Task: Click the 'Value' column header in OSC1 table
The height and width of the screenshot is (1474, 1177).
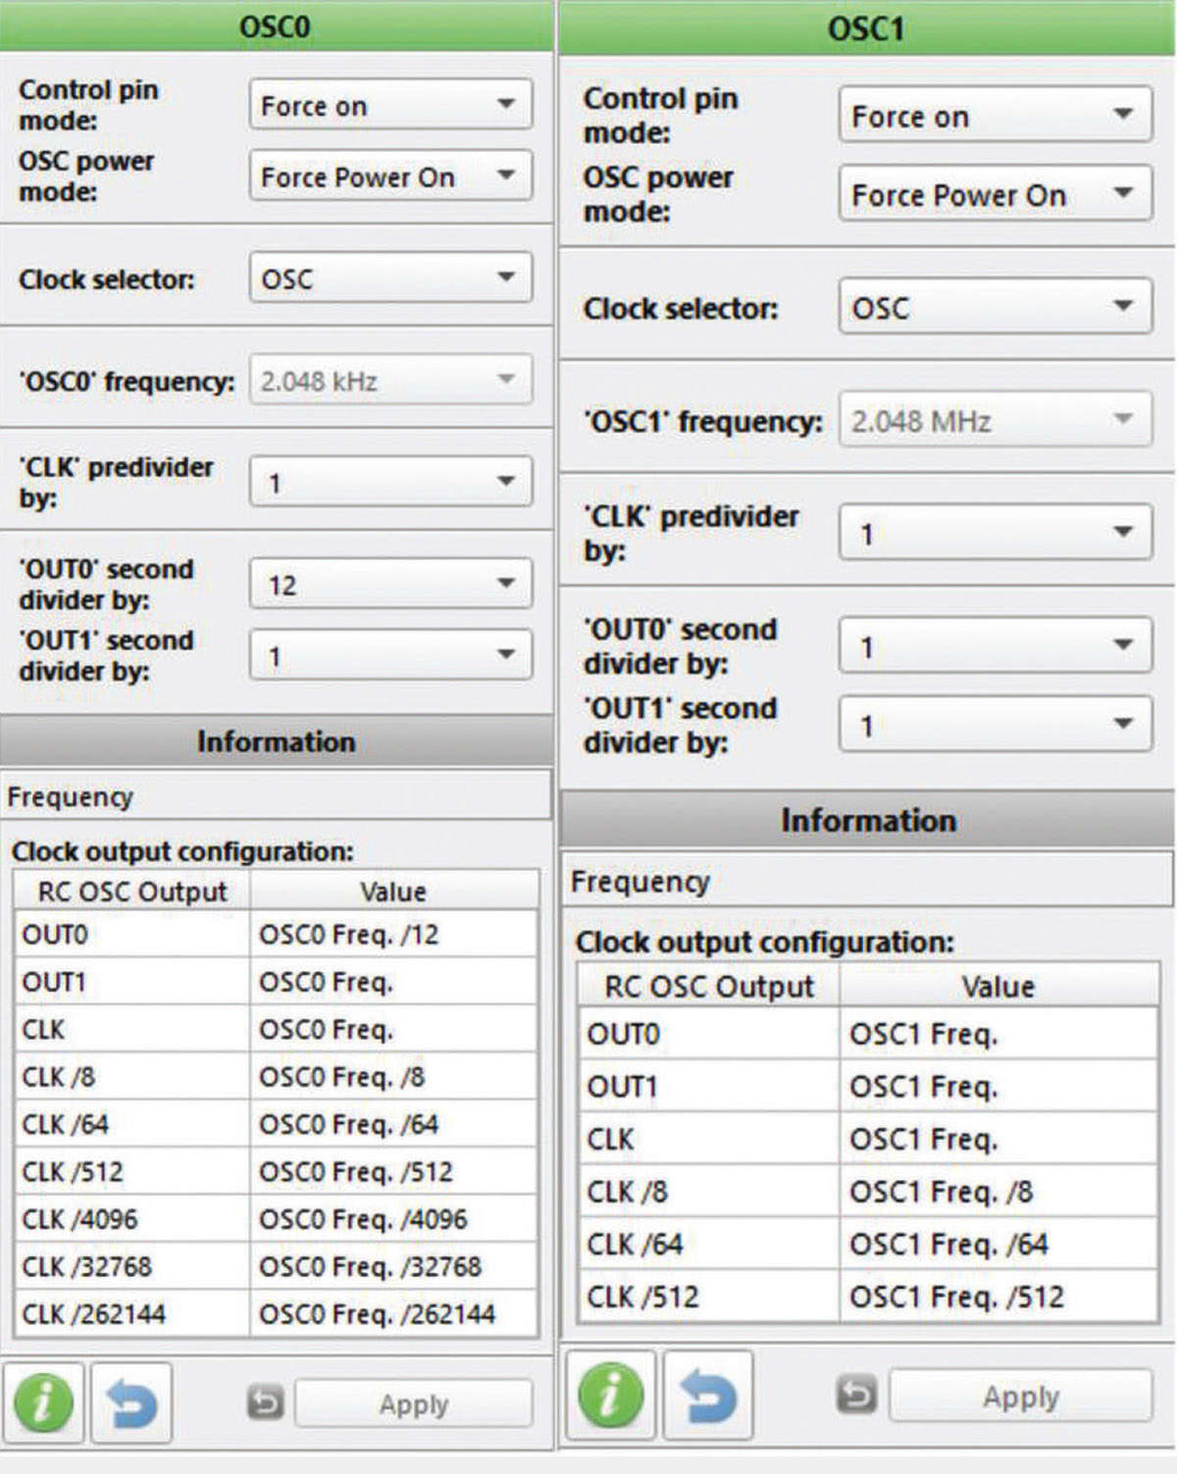Action: tap(998, 986)
